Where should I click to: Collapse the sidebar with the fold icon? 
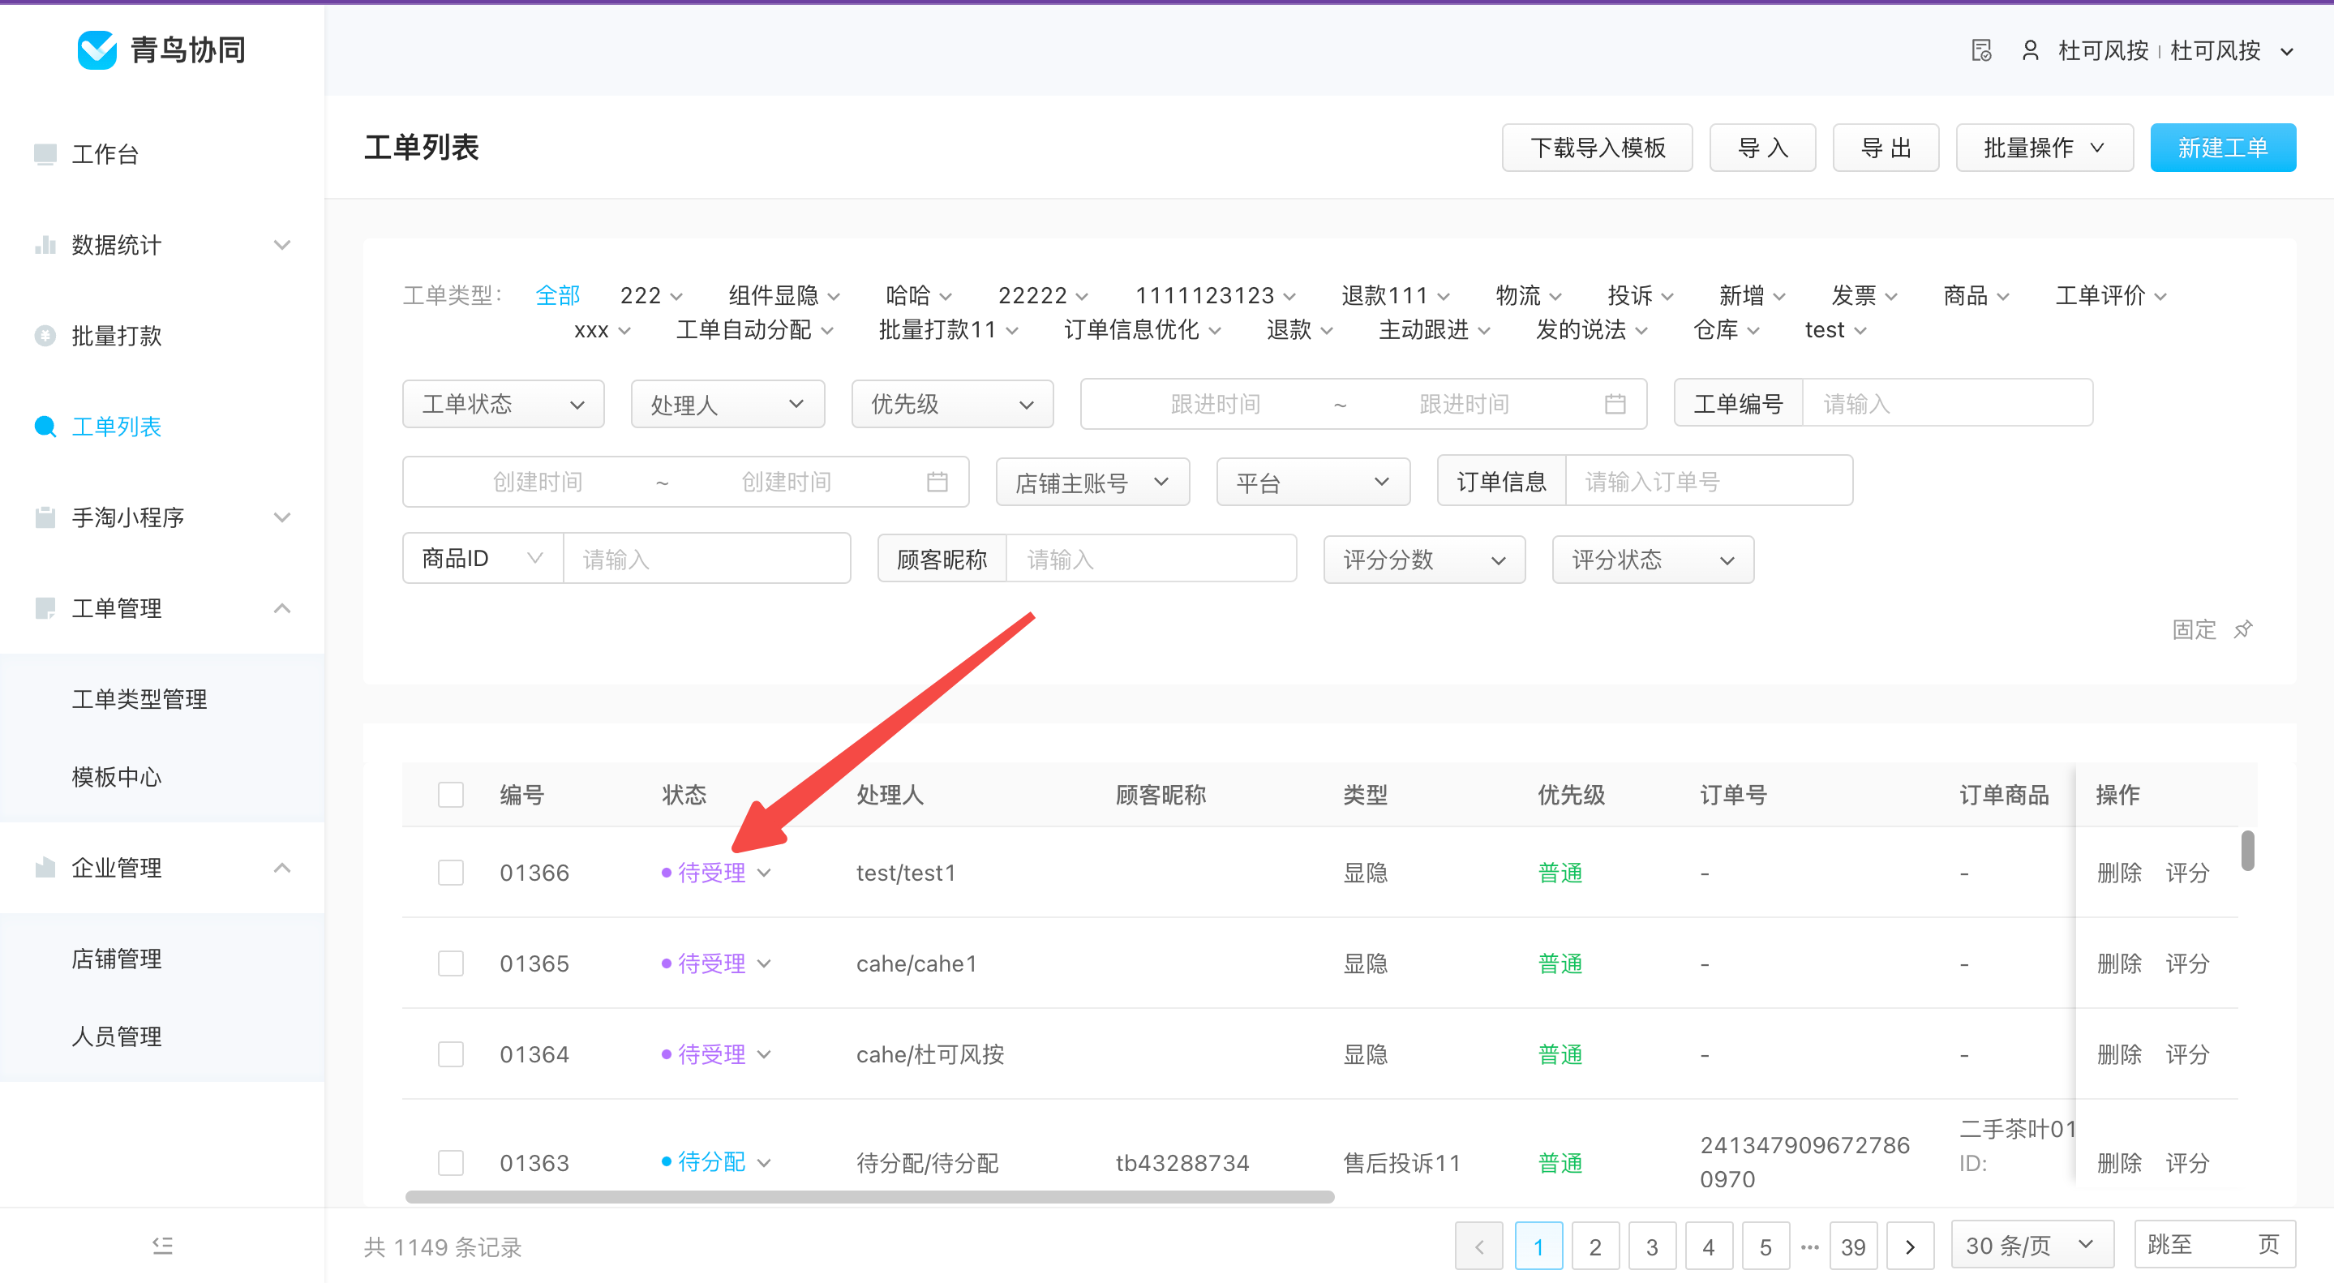point(162,1246)
